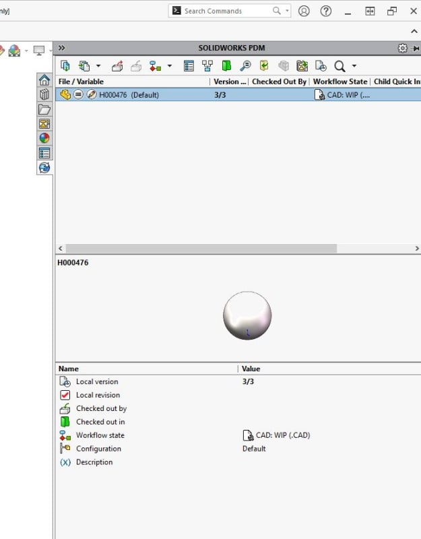
Task: Select the Local revision row
Action: tap(238, 395)
